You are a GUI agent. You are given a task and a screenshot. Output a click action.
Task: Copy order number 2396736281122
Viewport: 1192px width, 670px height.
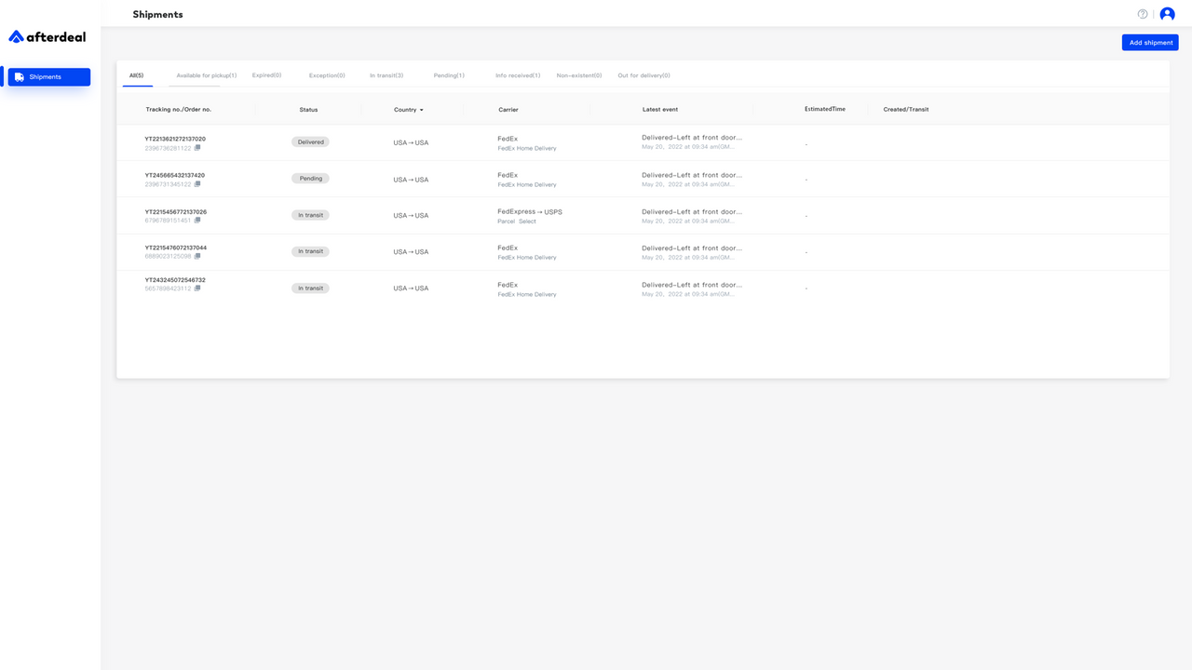coord(197,148)
